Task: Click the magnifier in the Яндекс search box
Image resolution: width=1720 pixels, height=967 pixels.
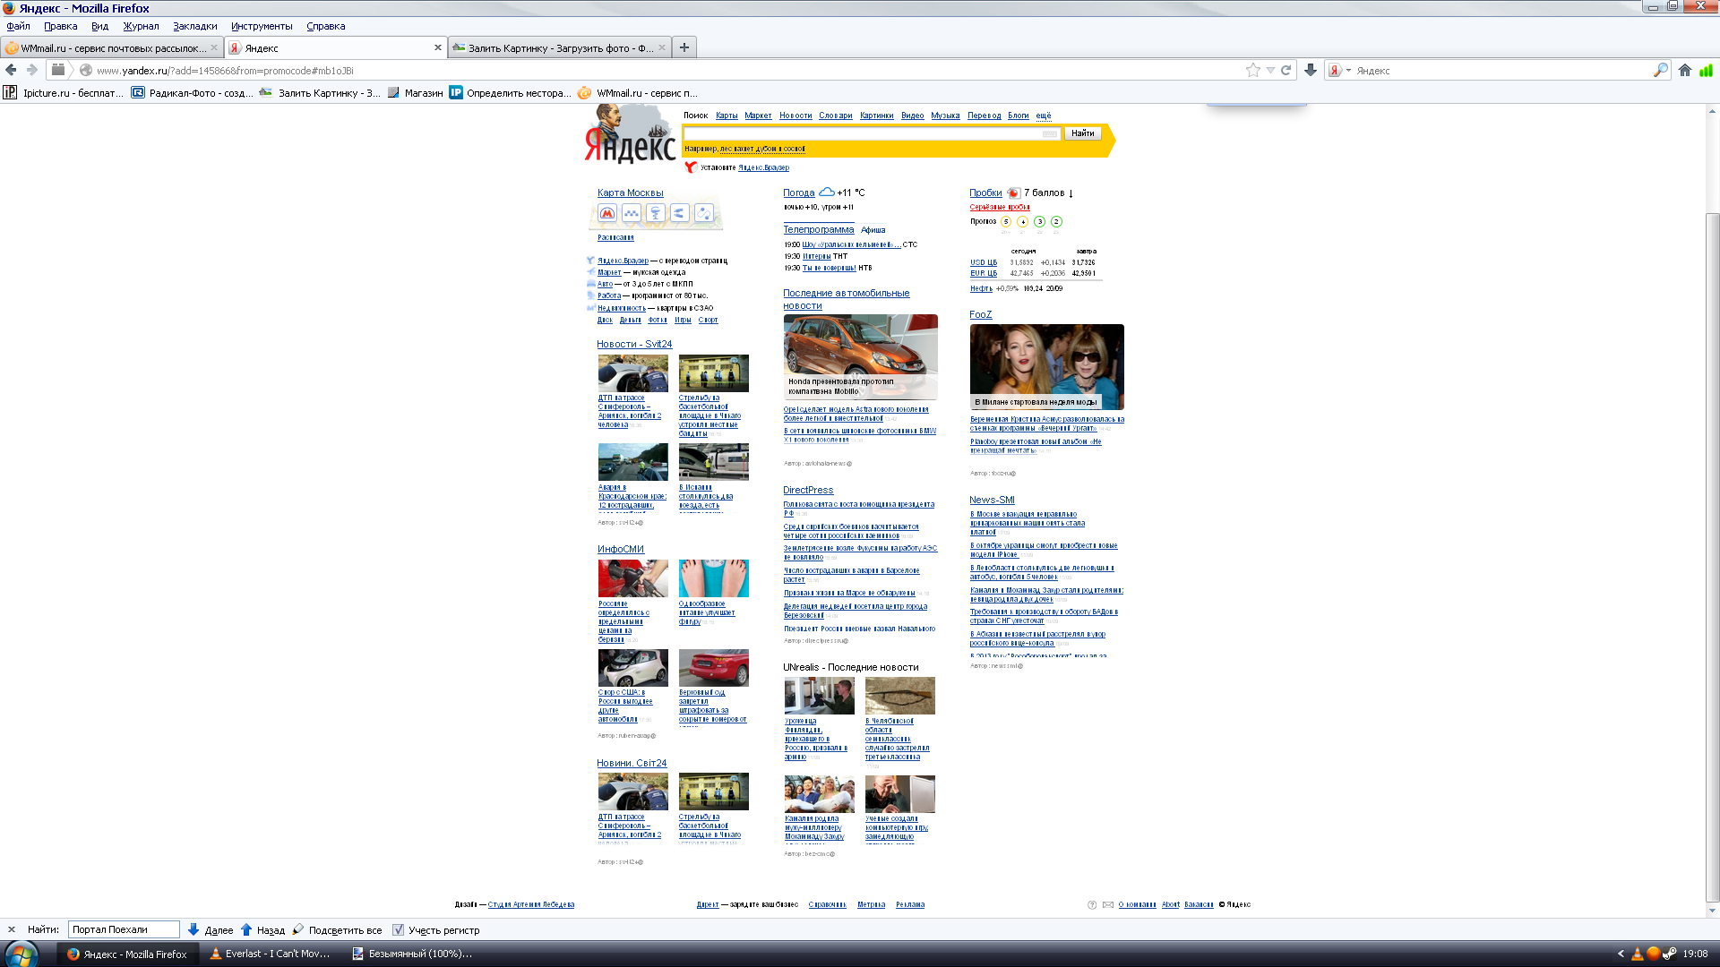Action: [1660, 70]
